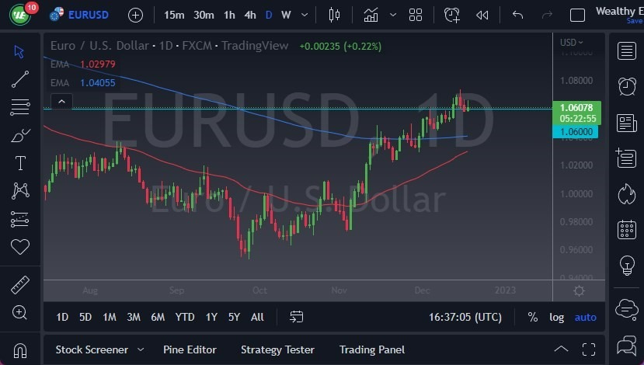
Task: Open the alerts panel clock icon
Action: point(626,87)
